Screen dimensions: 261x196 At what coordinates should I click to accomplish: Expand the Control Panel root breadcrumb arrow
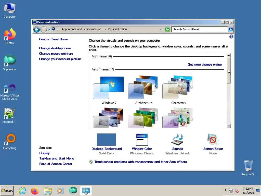pyautogui.click(x=58, y=29)
